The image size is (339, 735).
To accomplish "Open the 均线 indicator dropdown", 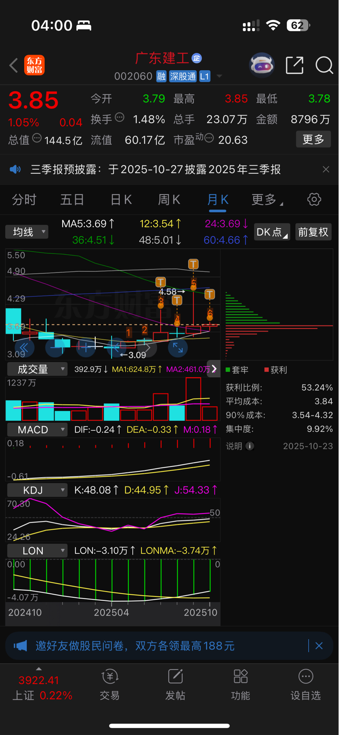I will [27, 232].
